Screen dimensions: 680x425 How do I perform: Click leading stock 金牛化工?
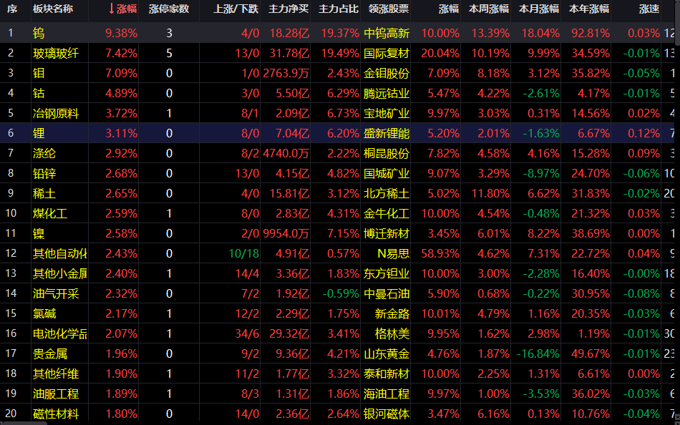pos(387,213)
